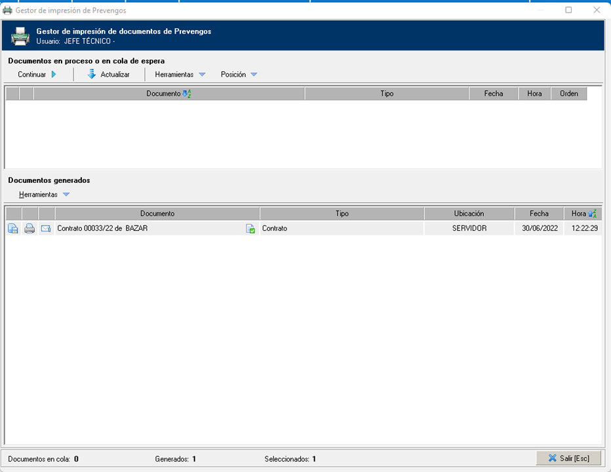This screenshot has height=472, width=611.
Task: Click the printer icon in the Contrato row
Action: [30, 229]
